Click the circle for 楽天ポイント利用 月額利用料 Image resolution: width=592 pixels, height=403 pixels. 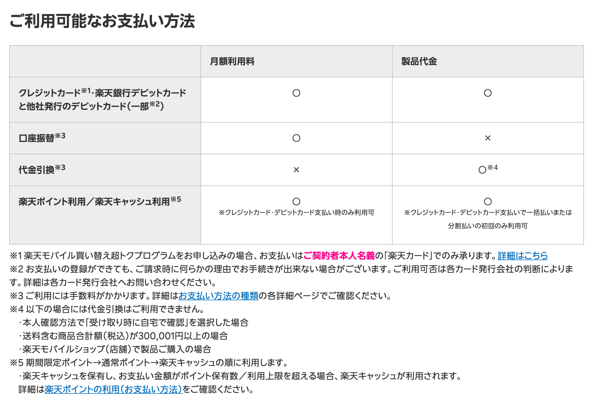pyautogui.click(x=296, y=201)
